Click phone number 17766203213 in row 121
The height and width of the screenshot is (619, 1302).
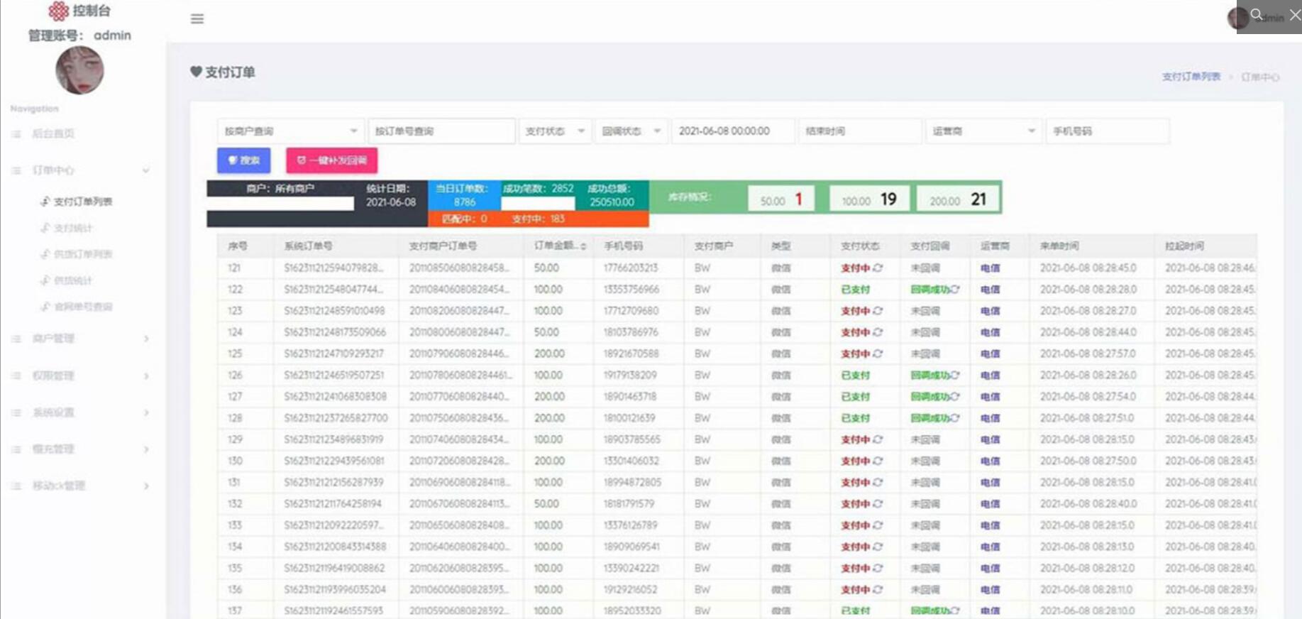(631, 268)
